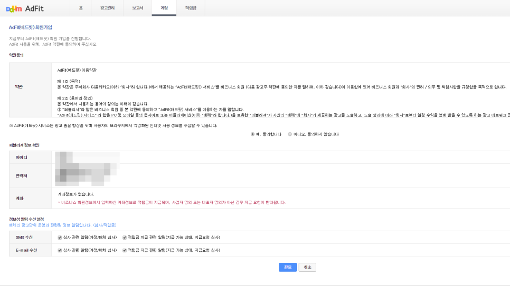Click the '제 1조 (목적)' heading
Image resolution: width=510 pixels, height=286 pixels.
click(x=69, y=81)
